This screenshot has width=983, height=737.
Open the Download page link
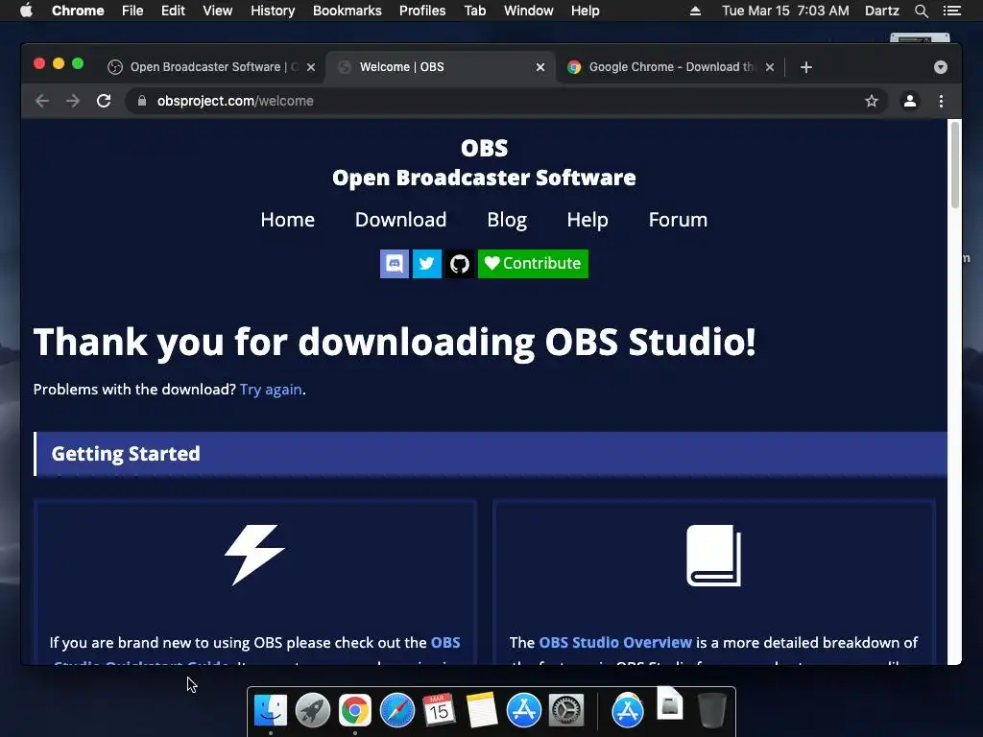coord(400,220)
